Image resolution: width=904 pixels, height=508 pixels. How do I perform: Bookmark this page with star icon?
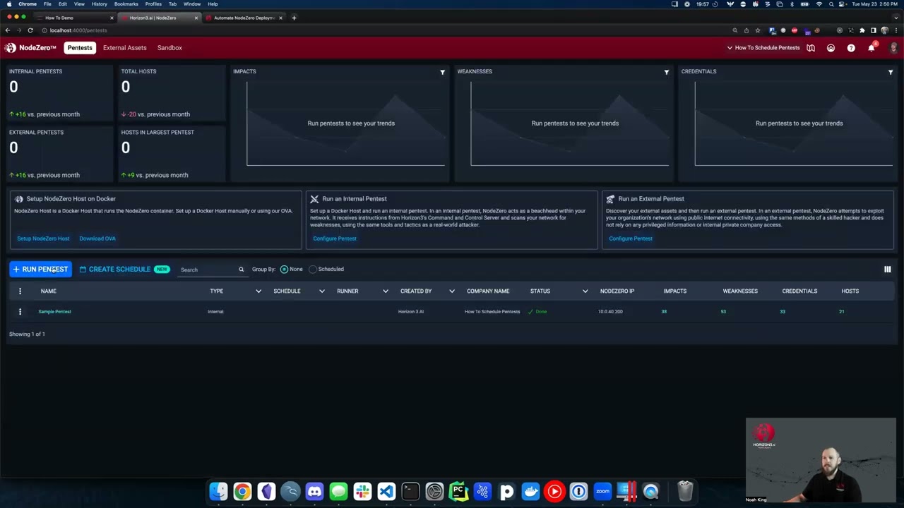click(x=758, y=30)
